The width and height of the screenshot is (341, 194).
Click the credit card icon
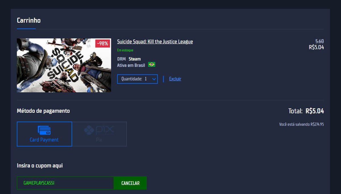(x=44, y=130)
